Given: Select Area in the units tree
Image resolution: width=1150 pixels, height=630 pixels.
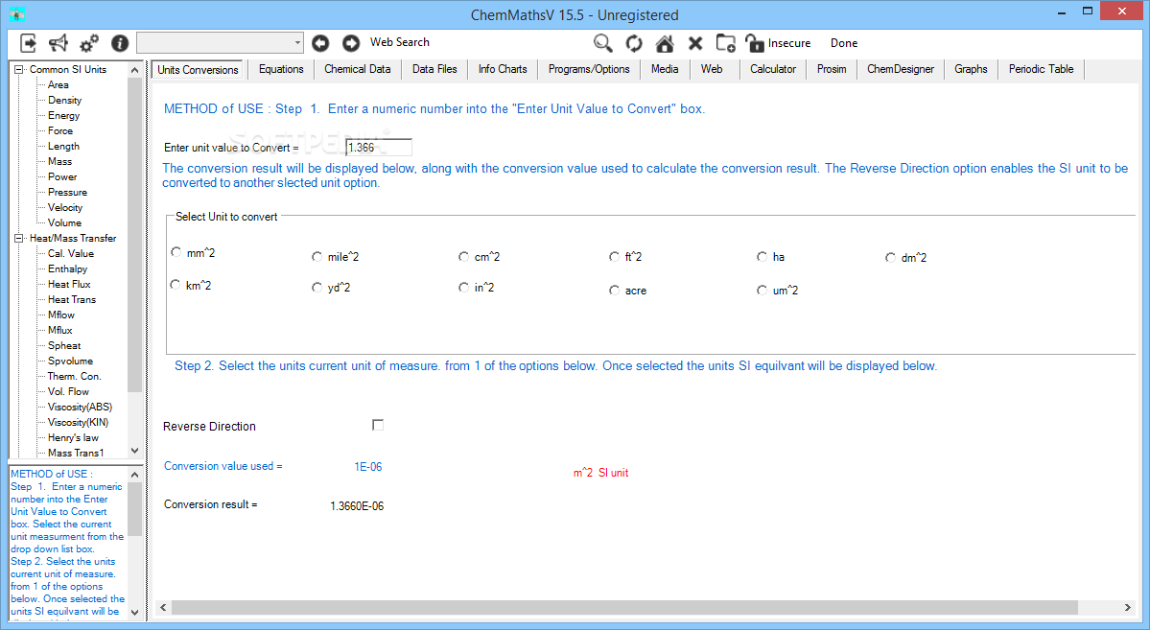Looking at the screenshot, I should click(x=58, y=85).
